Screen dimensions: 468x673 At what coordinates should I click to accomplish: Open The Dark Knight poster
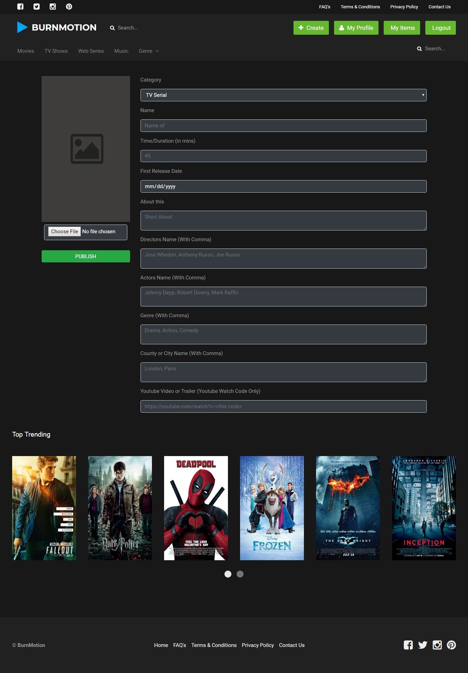[348, 508]
